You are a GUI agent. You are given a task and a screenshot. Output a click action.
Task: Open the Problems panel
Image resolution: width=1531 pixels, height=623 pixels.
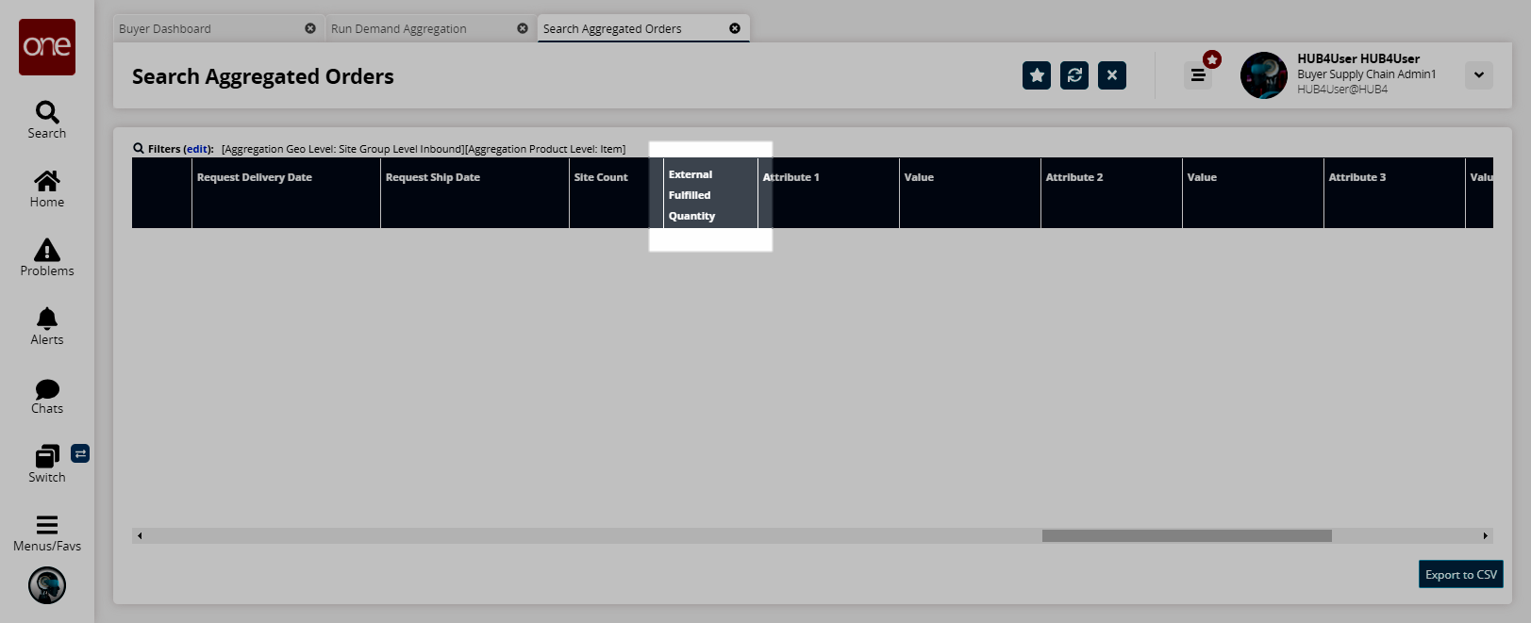click(47, 257)
